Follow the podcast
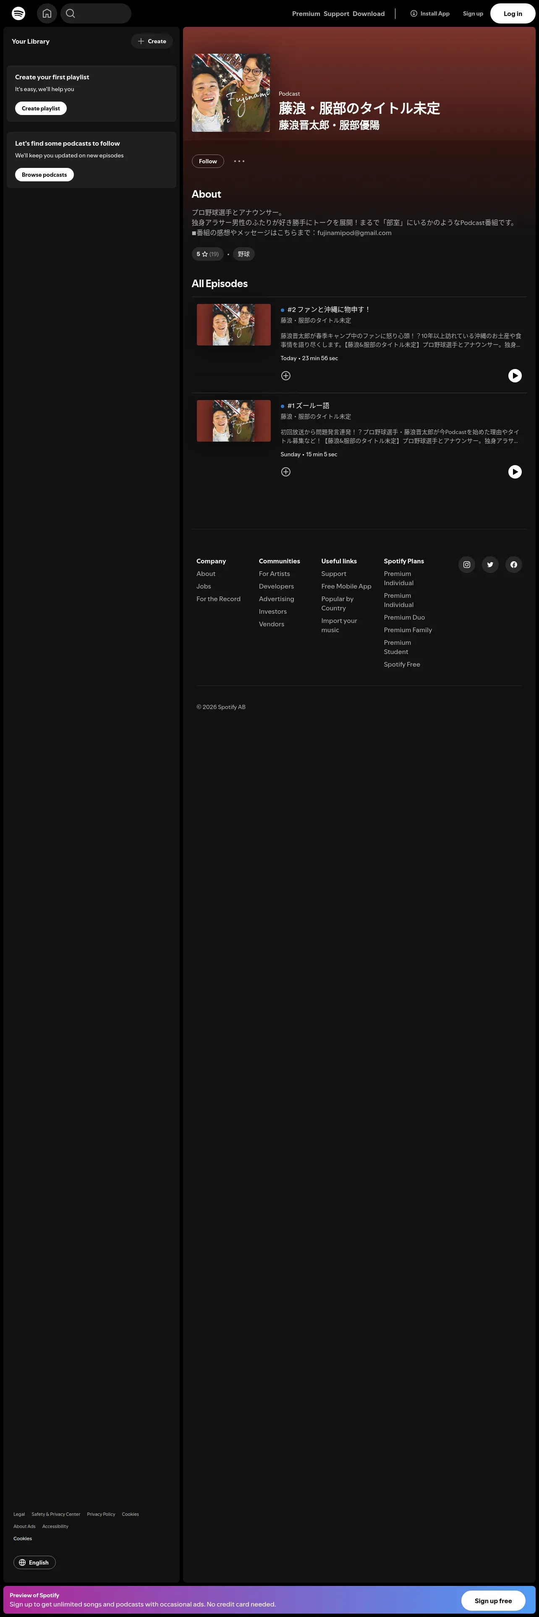 tap(208, 161)
